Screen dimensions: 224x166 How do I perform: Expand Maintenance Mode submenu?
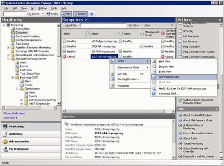tap(130, 68)
